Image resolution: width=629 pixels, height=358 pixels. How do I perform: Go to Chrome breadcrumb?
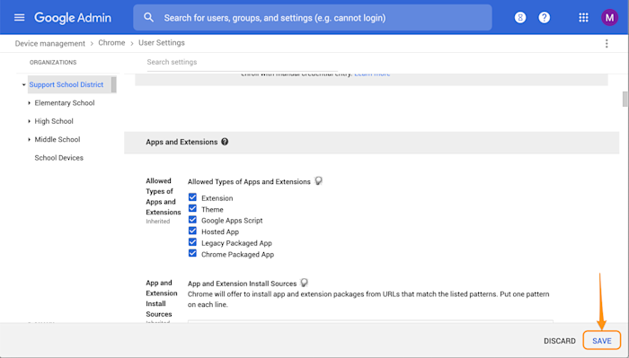[111, 43]
